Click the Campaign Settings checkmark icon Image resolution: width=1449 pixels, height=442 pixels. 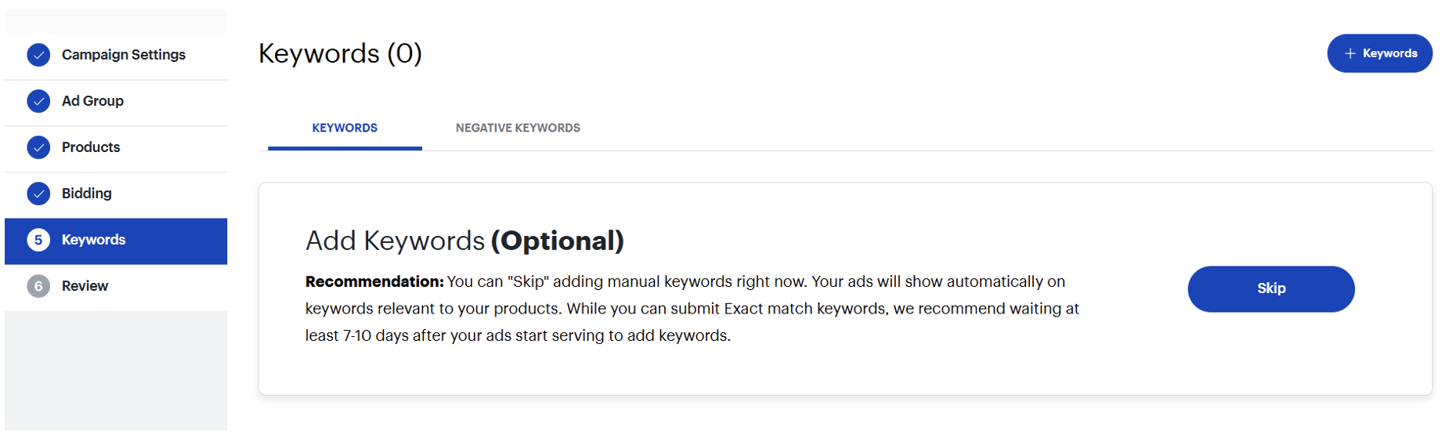coord(38,55)
